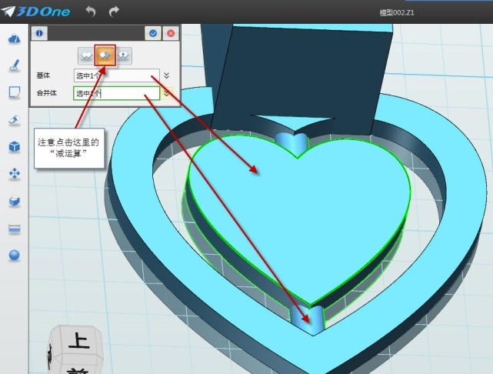Expand the 合并体 field options chevron
The width and height of the screenshot is (493, 374).
167,94
